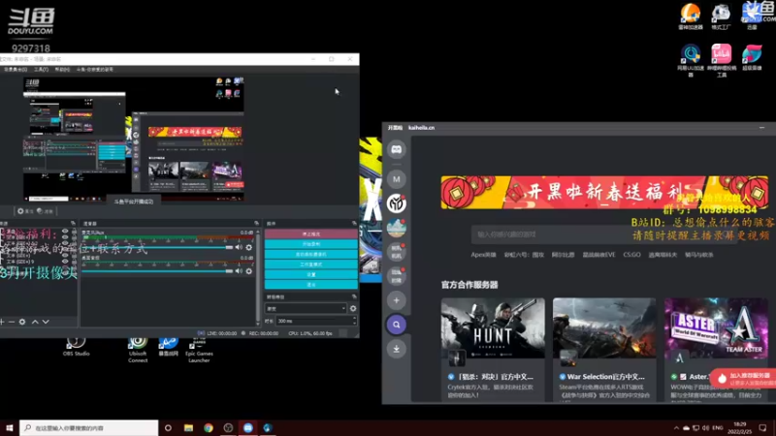
Task: Click the Exit button in OBS controls
Action: coord(310,285)
